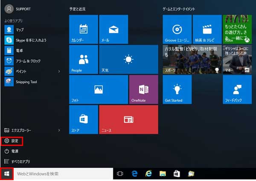Expand the ペイント jump list arrow
This screenshot has width=256, height=181.
click(x=59, y=71)
